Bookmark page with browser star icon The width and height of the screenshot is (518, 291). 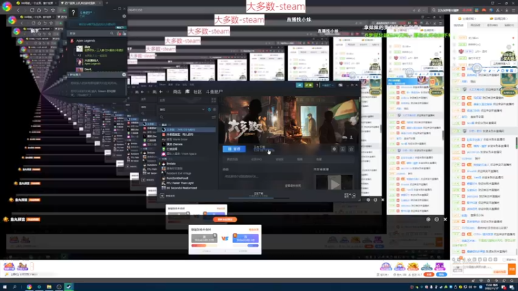[53, 10]
